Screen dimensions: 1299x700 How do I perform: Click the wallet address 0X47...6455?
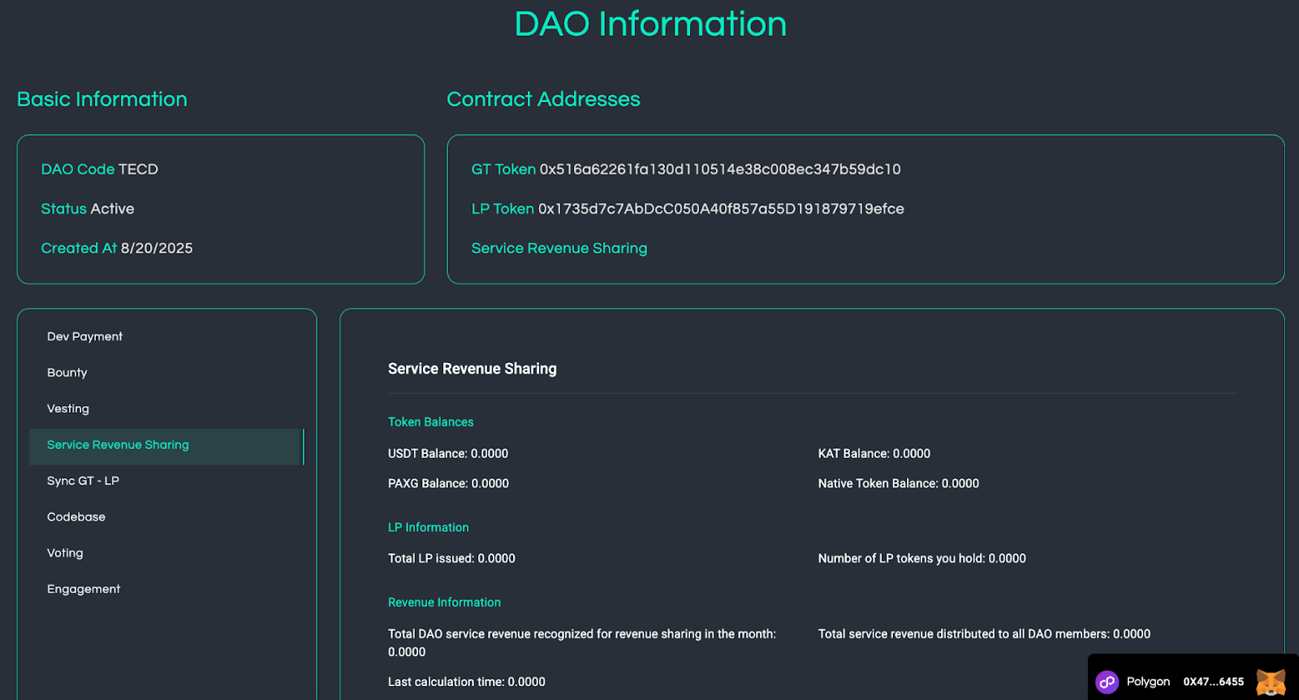[1213, 682]
